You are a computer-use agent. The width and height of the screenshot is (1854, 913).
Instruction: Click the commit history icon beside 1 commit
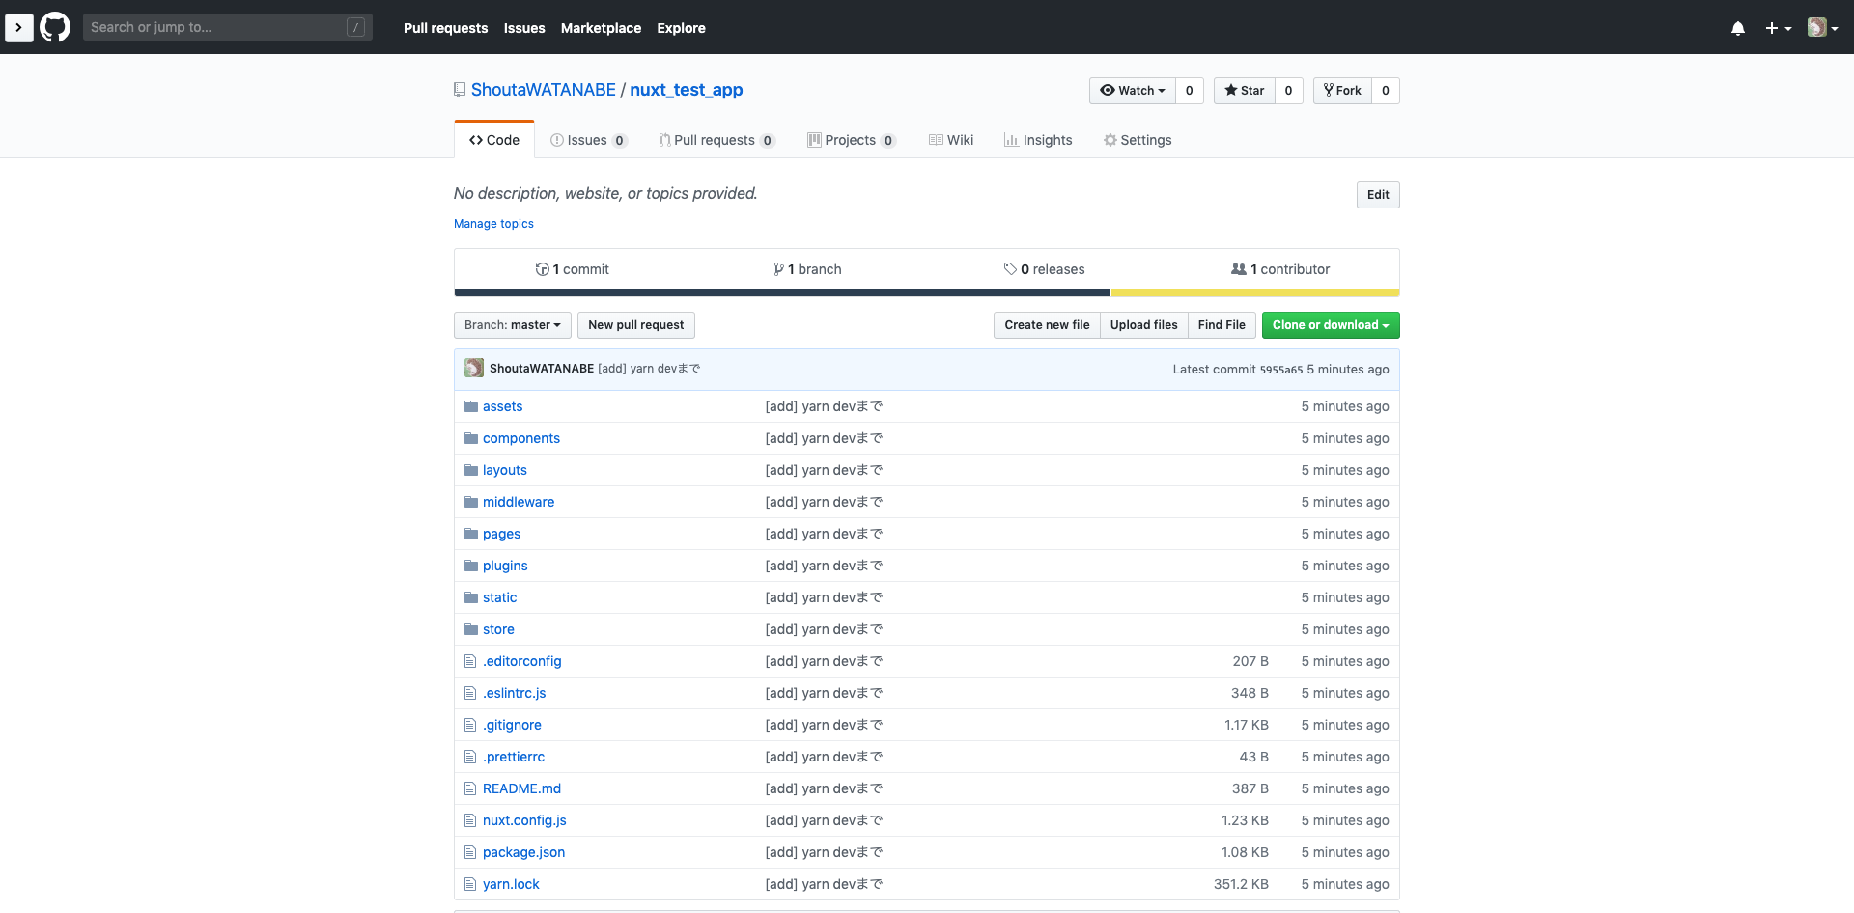542,269
